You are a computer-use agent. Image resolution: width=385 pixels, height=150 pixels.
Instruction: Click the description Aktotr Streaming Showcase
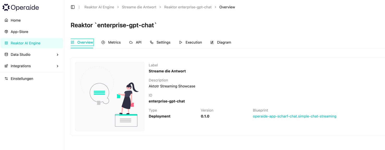172,86
